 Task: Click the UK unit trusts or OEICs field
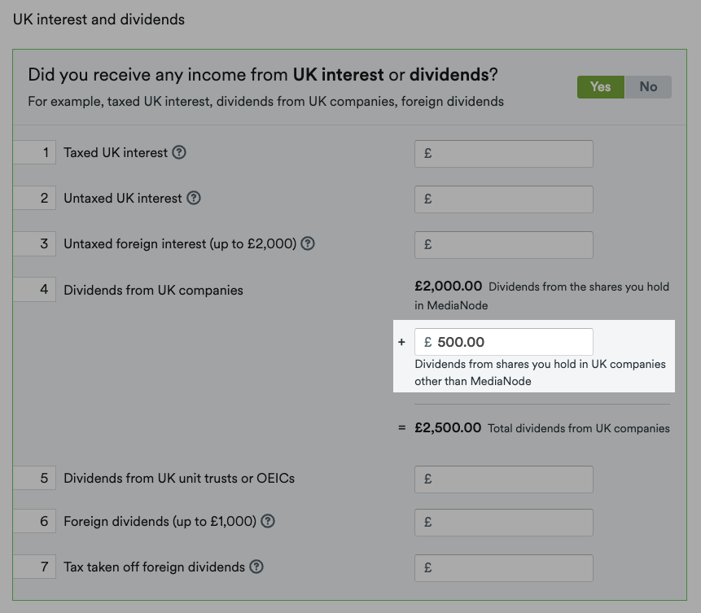tap(503, 479)
